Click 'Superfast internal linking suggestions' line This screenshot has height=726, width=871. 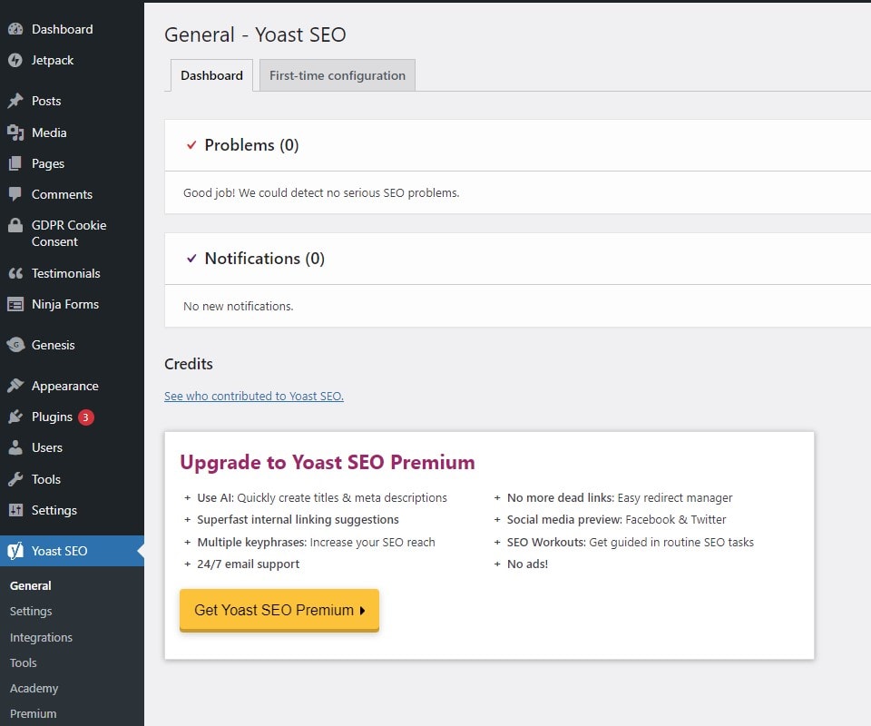[x=298, y=519]
